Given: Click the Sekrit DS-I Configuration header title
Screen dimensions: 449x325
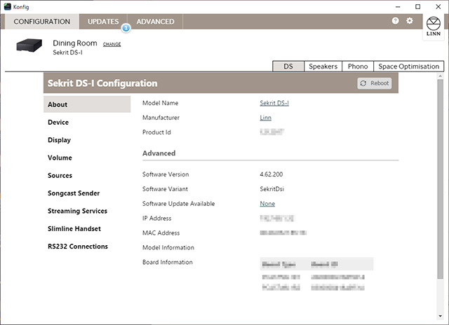Looking at the screenshot, I should pyautogui.click(x=102, y=83).
